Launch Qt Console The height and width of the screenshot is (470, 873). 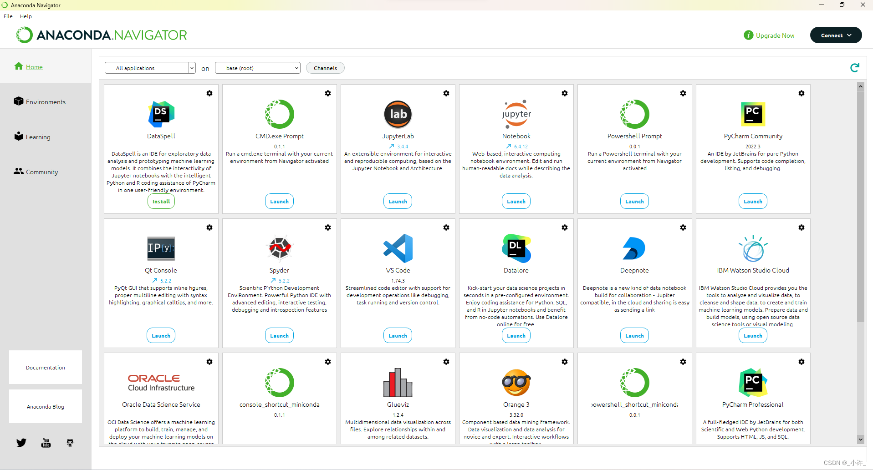pos(161,335)
